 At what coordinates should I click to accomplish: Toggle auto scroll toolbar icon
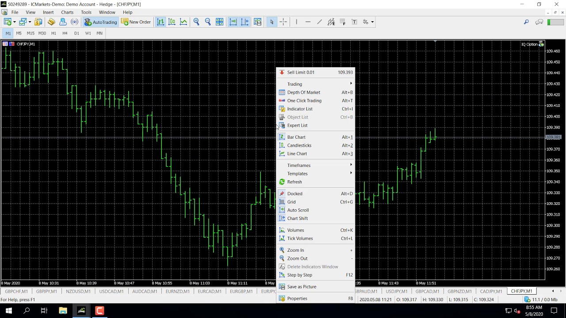(233, 22)
